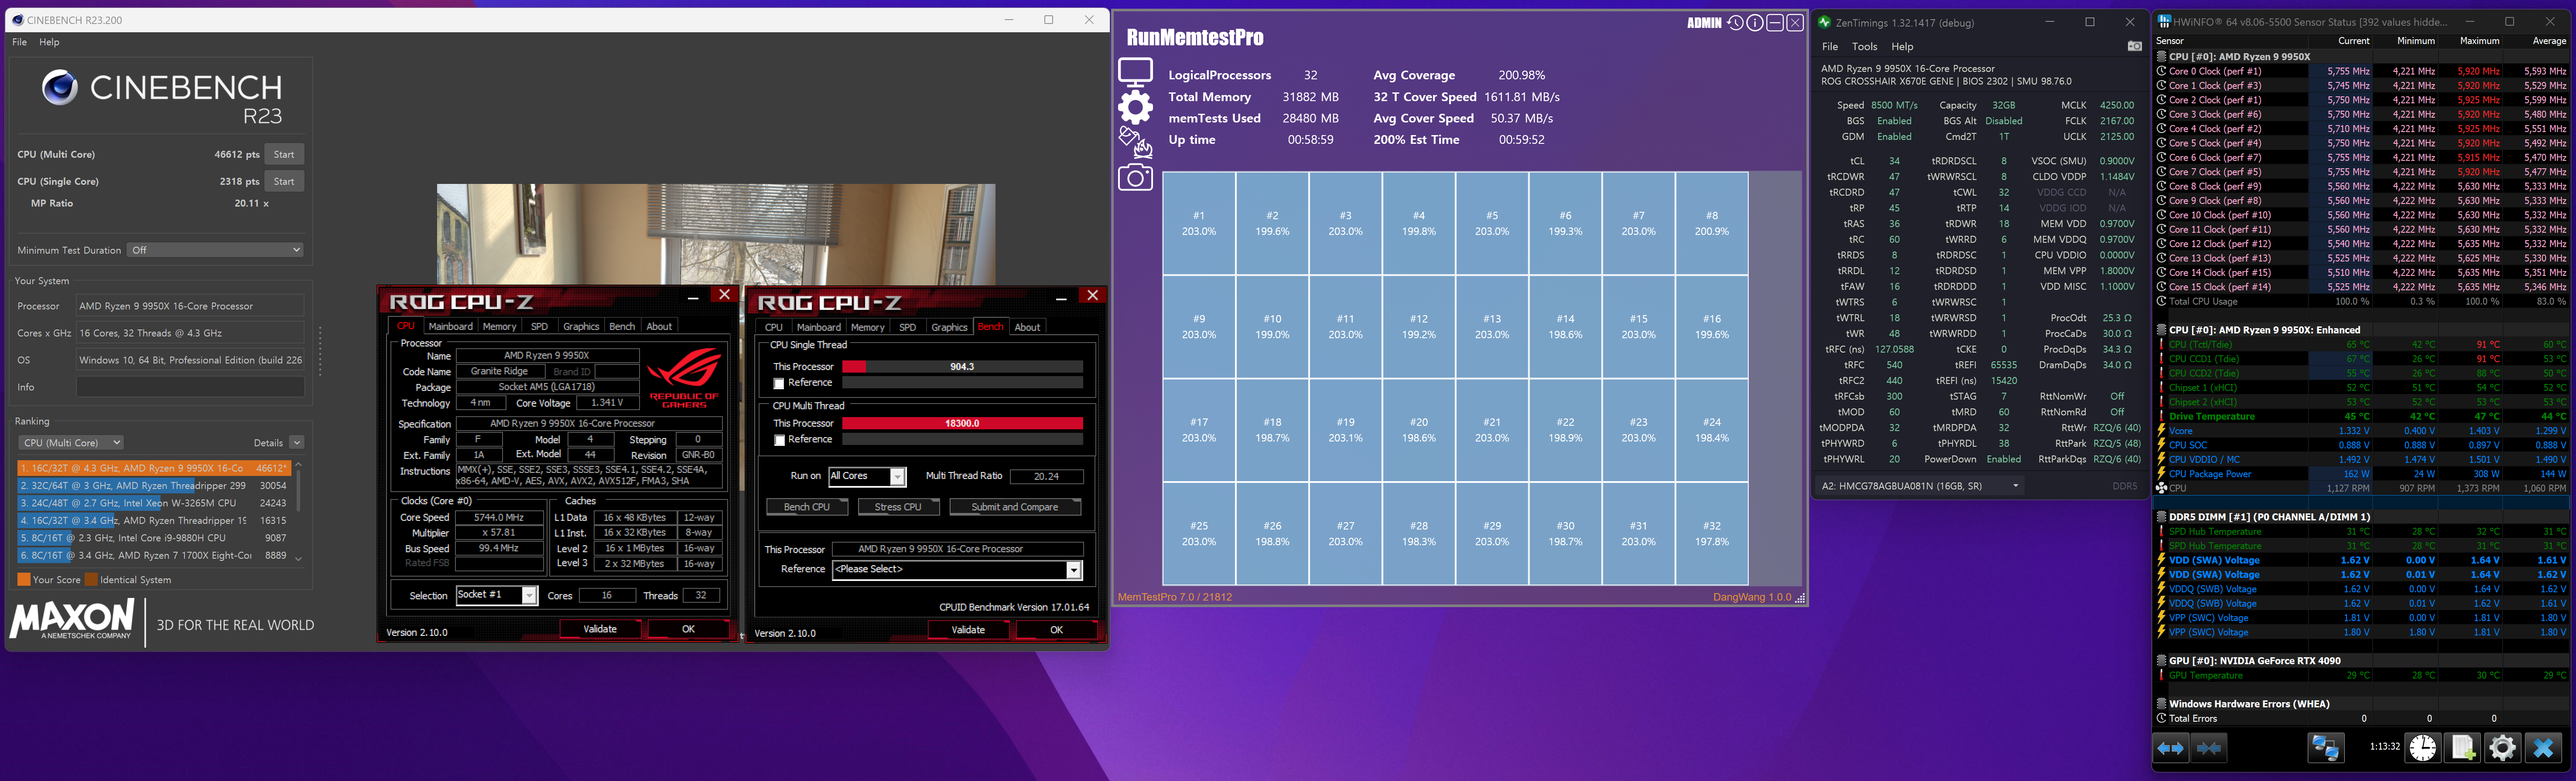Open ZenTimings memory module dropdown
Screen dimensions: 2576x781
(1920, 486)
